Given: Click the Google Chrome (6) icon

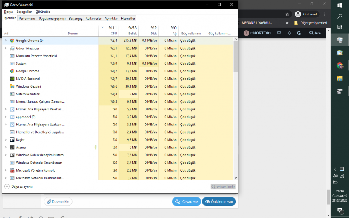Looking at the screenshot, I should 12,41.
